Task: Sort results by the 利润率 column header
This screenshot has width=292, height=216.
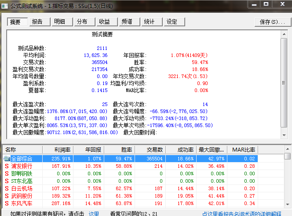Action: point(60,150)
